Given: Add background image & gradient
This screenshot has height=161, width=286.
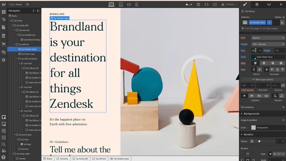Looking at the screenshot, I should [x=283, y=120].
